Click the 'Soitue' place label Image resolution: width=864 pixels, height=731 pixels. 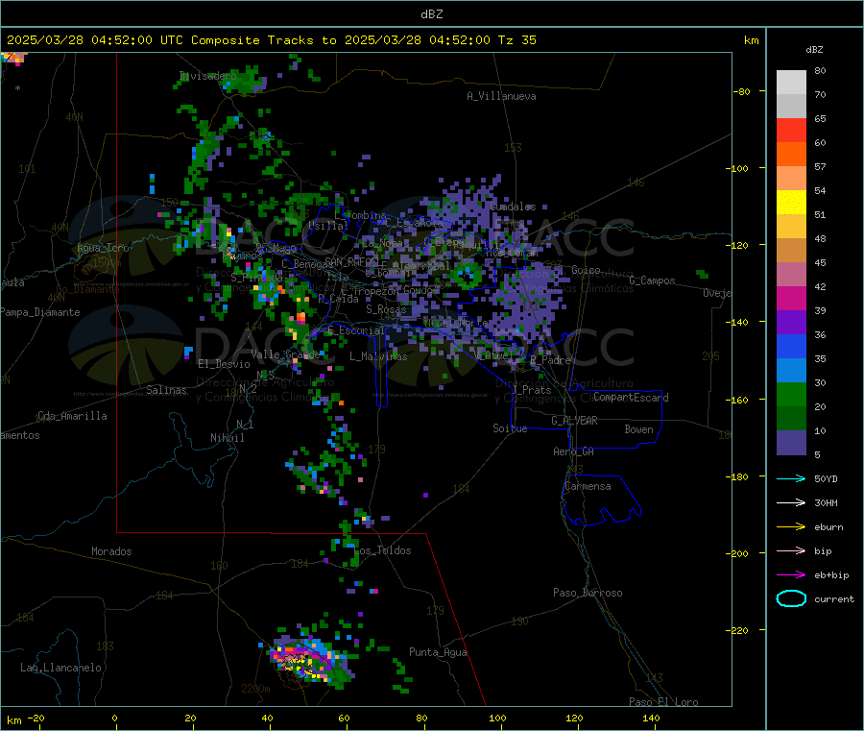pos(510,428)
